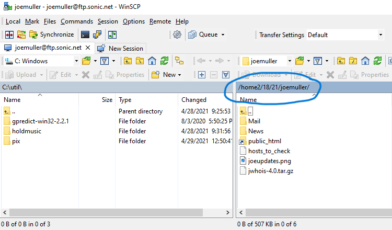Expand the remote filter dropdown arrow
The width and height of the screenshot is (392, 230).
coord(327,61)
